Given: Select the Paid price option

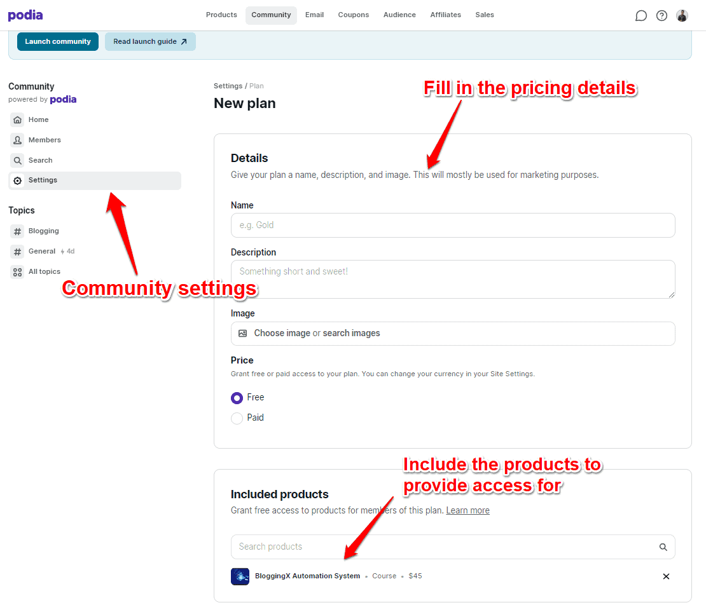Looking at the screenshot, I should (237, 418).
